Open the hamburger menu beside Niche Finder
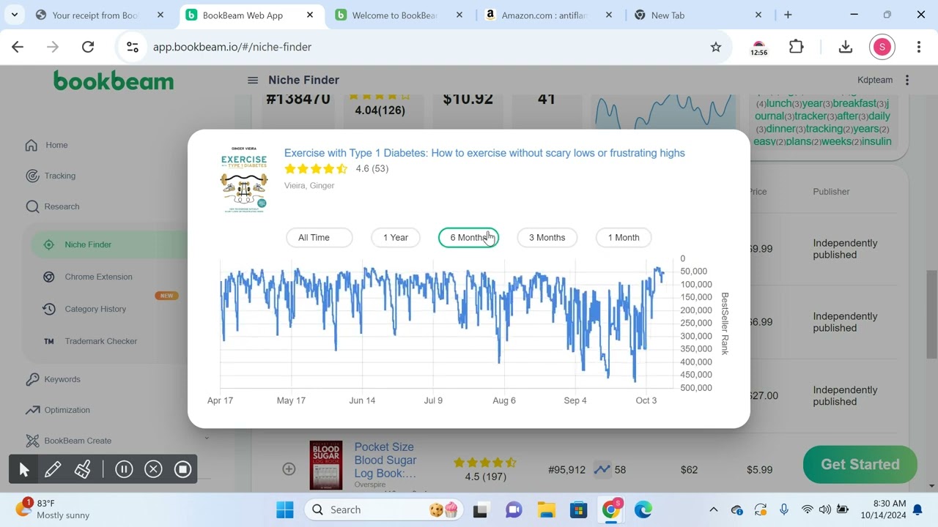Viewport: 938px width, 527px height. coord(253,80)
